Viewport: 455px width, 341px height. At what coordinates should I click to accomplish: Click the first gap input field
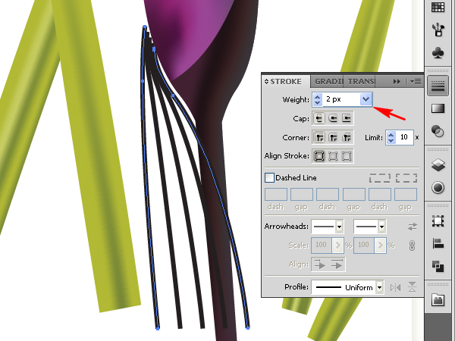(302, 194)
